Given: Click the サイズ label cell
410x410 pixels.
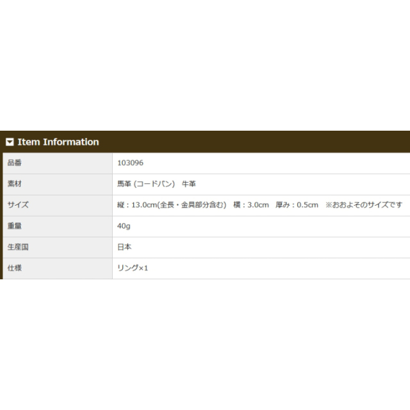Looking at the screenshot, I should (x=58, y=206).
